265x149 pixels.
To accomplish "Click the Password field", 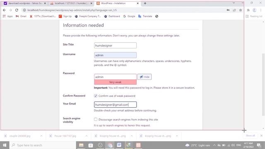I will click(115, 77).
